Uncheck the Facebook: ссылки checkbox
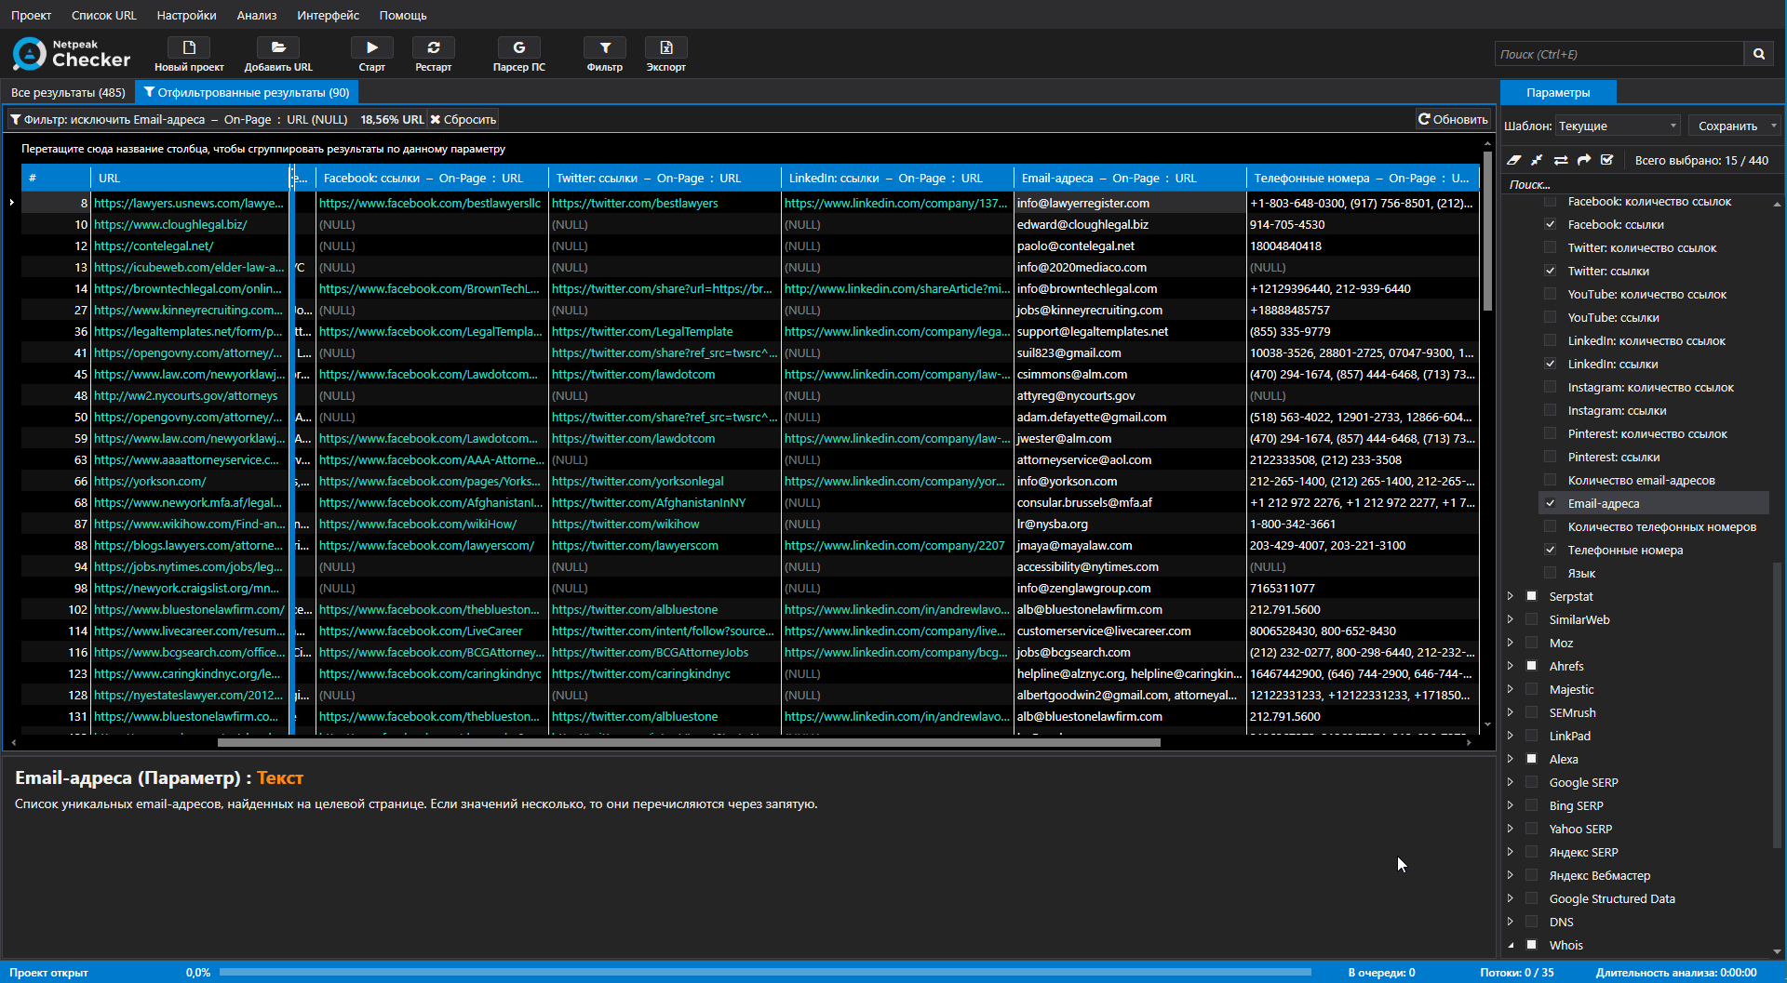The image size is (1787, 983). 1550,224
